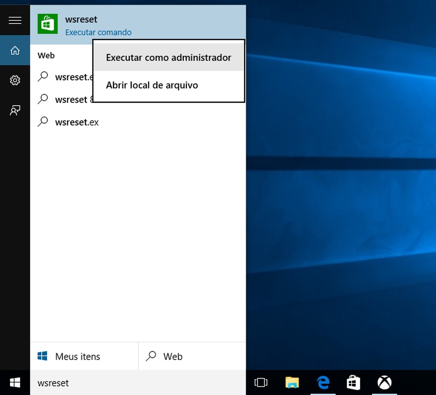Image resolution: width=436 pixels, height=395 pixels.
Task: Choose Abrir local de arquivo
Action: 152,85
